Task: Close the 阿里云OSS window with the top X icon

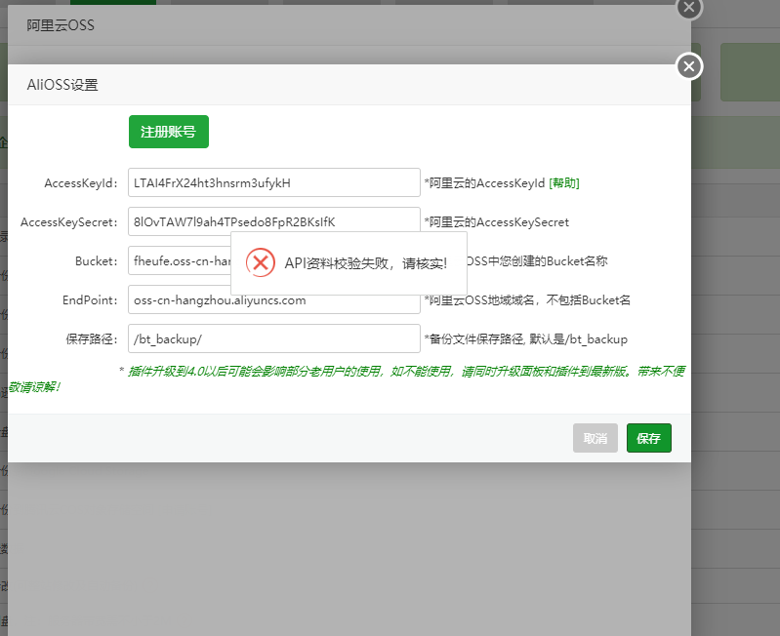Action: coord(689,7)
